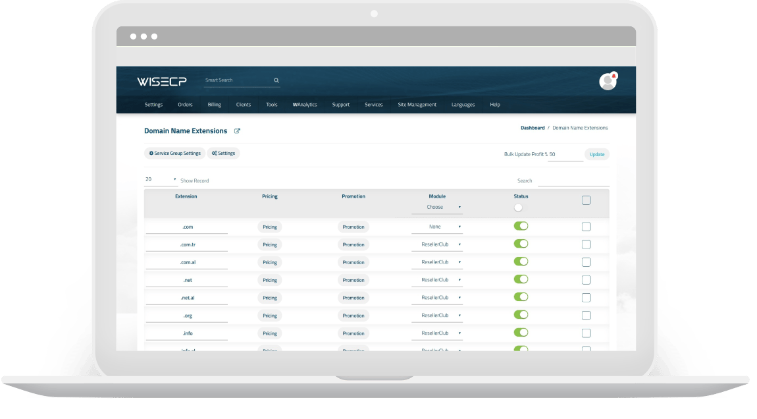Open the Support menu
Image resolution: width=757 pixels, height=419 pixels.
coord(341,104)
